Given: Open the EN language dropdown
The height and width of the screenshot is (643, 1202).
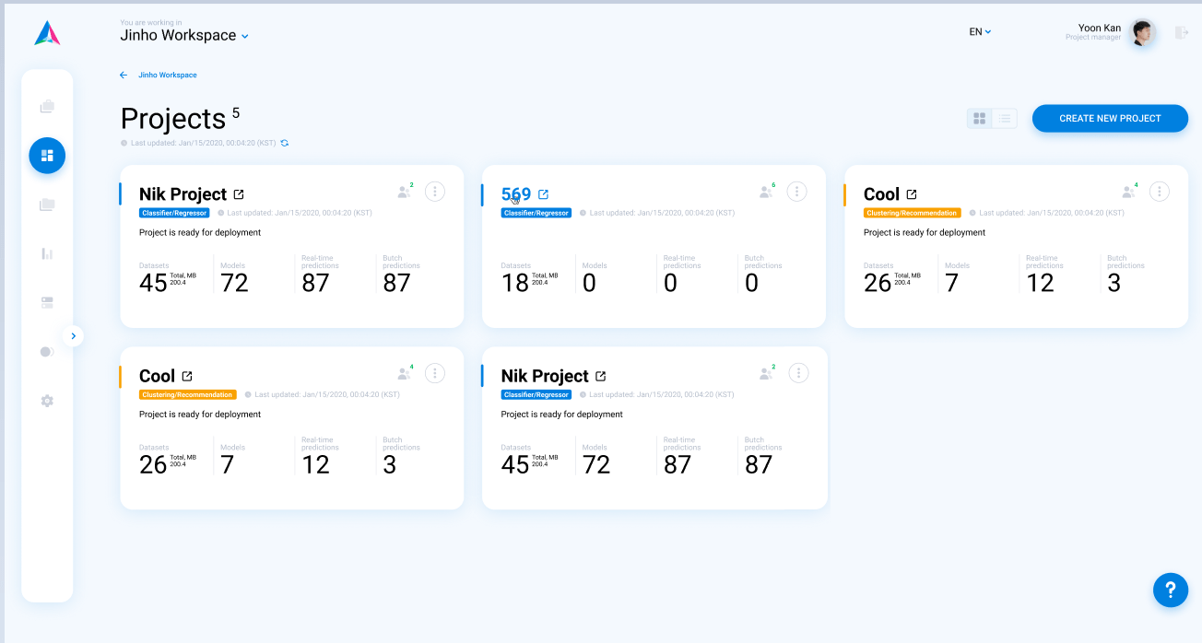Looking at the screenshot, I should click(x=980, y=31).
